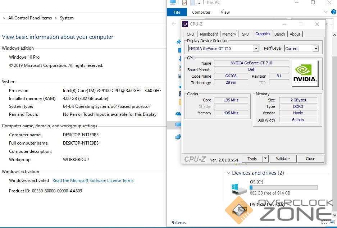Open the Computer ribbon tab

(201, 12)
